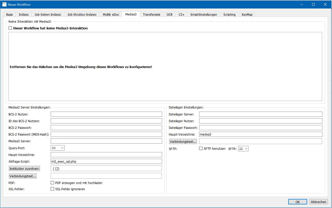332x208 pixels.
Task: Focus the BCS-2 Nutzer field
Action: click(x=106, y=114)
